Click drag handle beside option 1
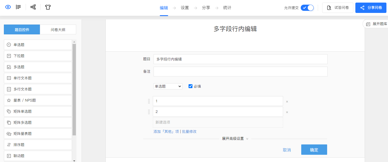Screen dimensions: 388x162 [149, 101]
